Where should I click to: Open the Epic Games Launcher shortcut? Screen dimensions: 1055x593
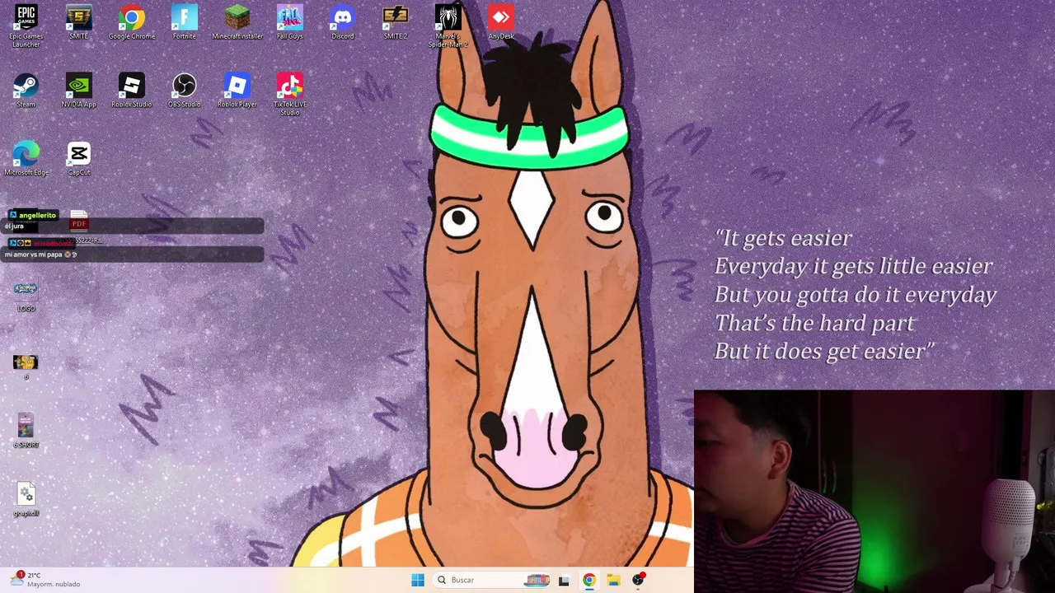(26, 26)
